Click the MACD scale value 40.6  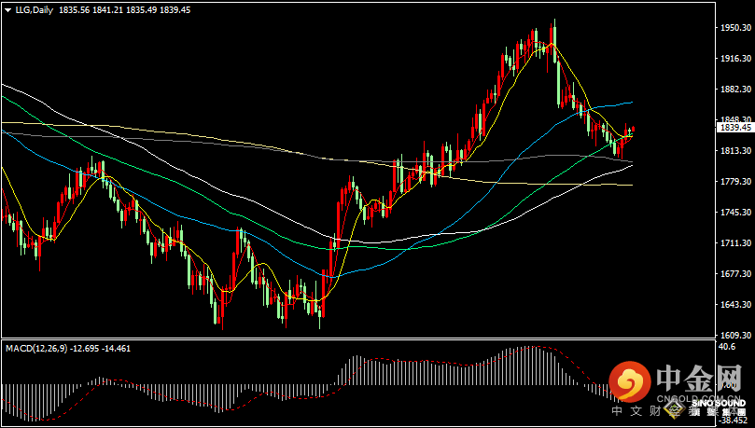[728, 348]
